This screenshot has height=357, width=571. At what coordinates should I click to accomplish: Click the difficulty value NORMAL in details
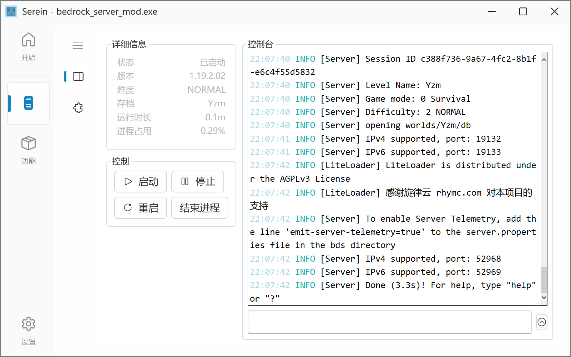tap(207, 90)
